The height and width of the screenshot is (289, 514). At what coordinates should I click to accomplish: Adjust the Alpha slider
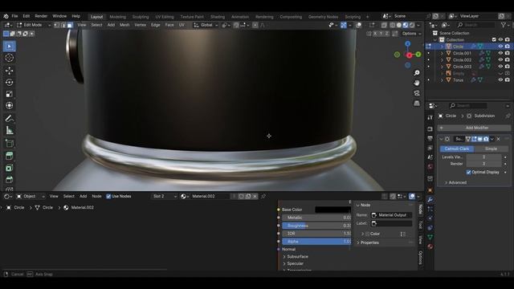316,242
